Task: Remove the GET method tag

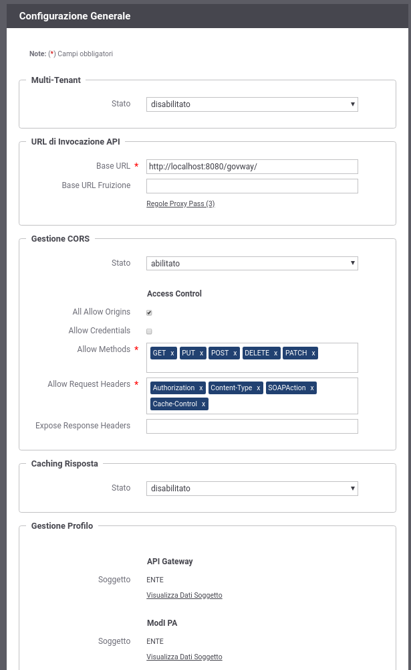Action: pos(172,353)
